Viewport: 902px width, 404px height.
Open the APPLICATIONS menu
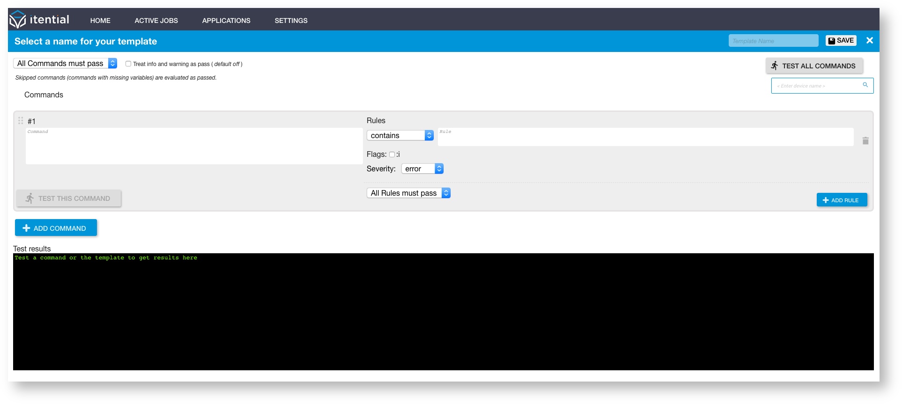[226, 21]
